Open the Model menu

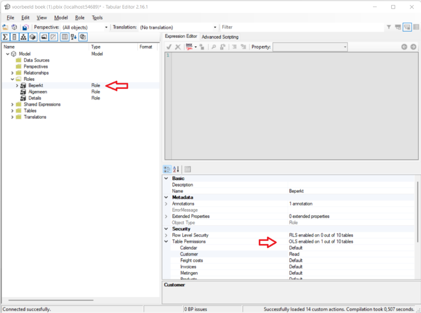61,18
